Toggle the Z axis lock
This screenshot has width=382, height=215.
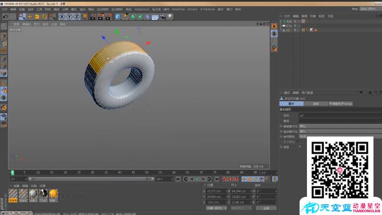pos(77,16)
